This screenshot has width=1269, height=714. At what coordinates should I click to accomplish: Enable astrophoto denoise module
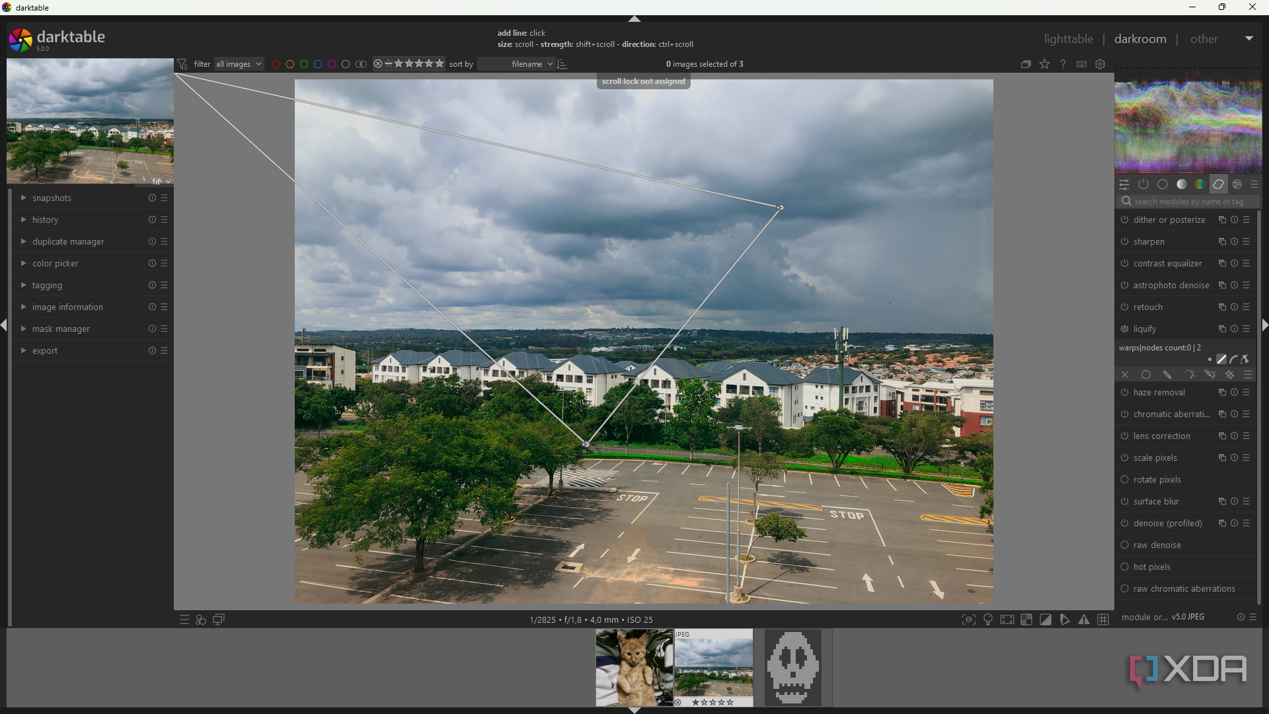pyautogui.click(x=1124, y=286)
